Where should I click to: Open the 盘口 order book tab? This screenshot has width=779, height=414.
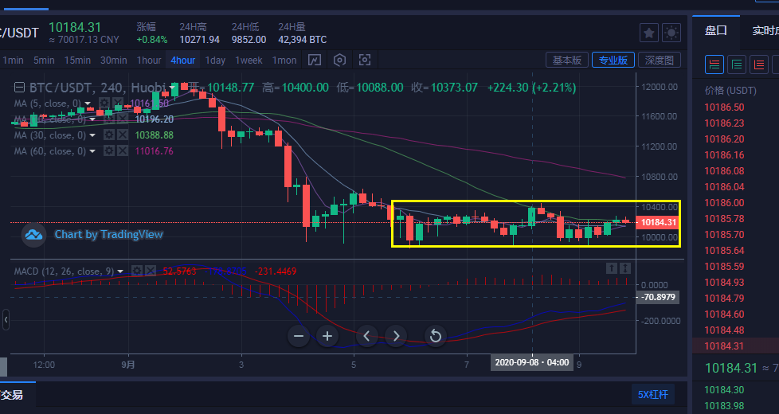(716, 30)
